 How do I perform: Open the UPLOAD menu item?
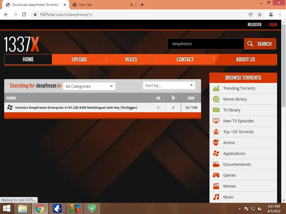79,59
